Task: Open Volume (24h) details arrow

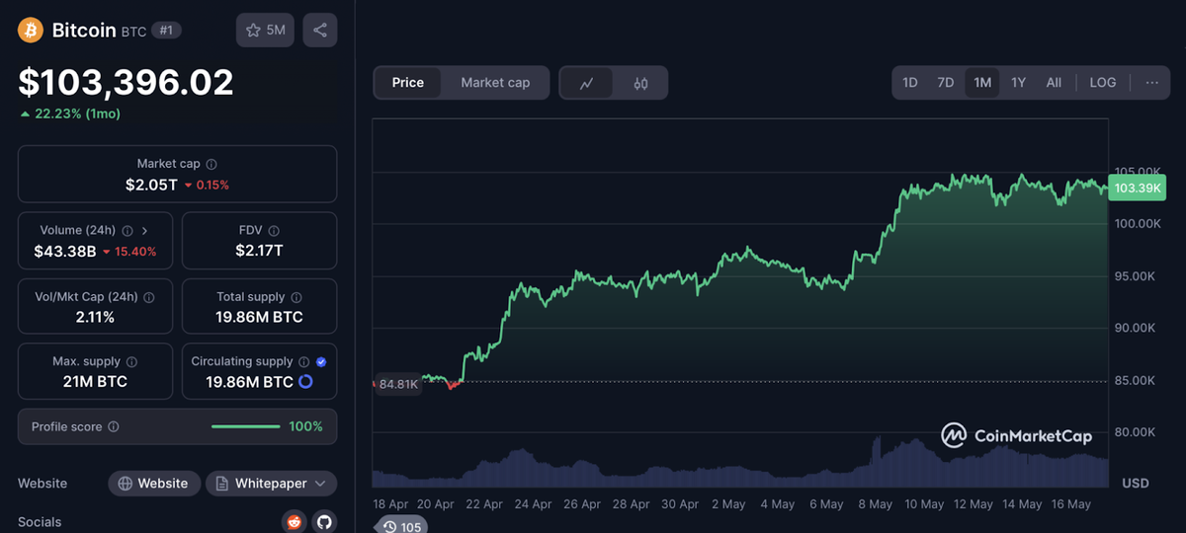Action: point(144,230)
